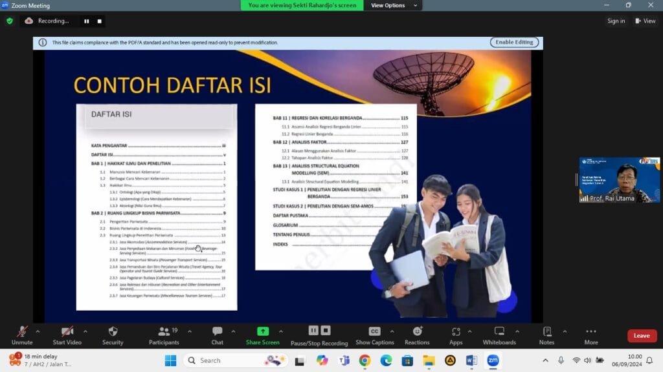The image size is (663, 372).
Task: Click the red Leave button
Action: 642,336
